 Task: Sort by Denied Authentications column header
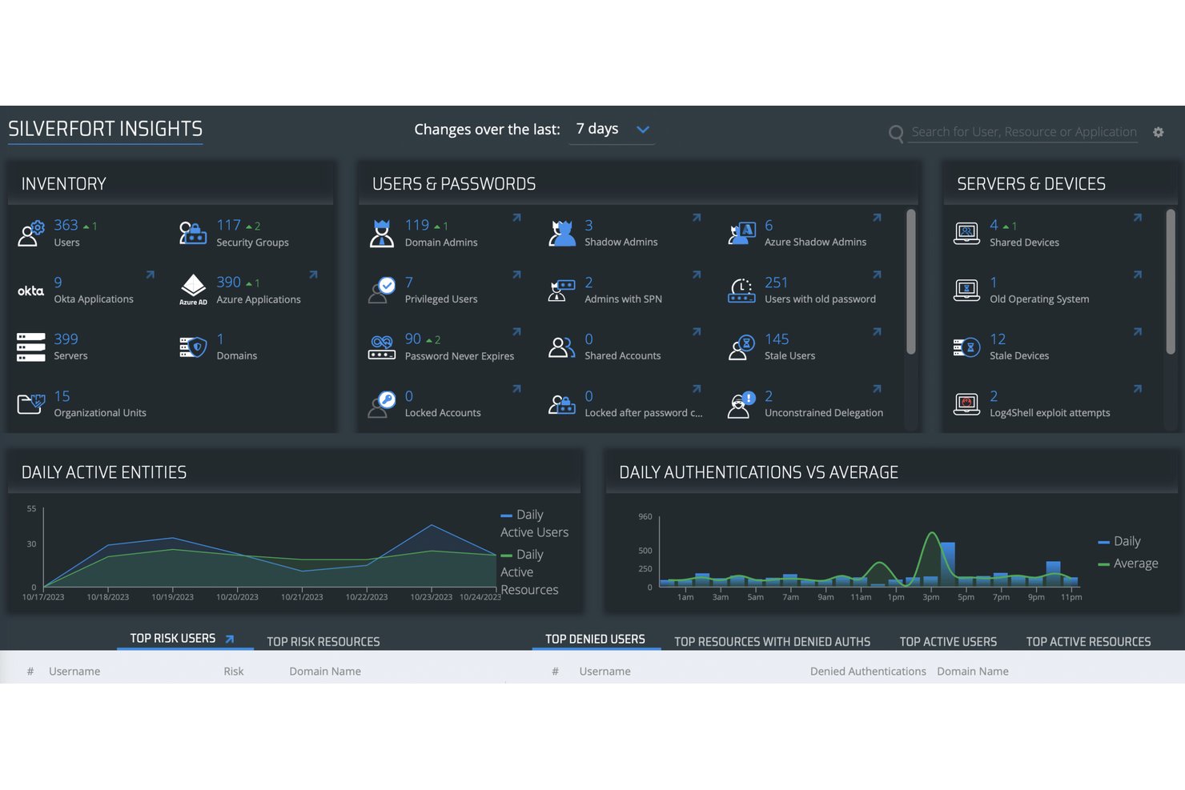point(868,672)
